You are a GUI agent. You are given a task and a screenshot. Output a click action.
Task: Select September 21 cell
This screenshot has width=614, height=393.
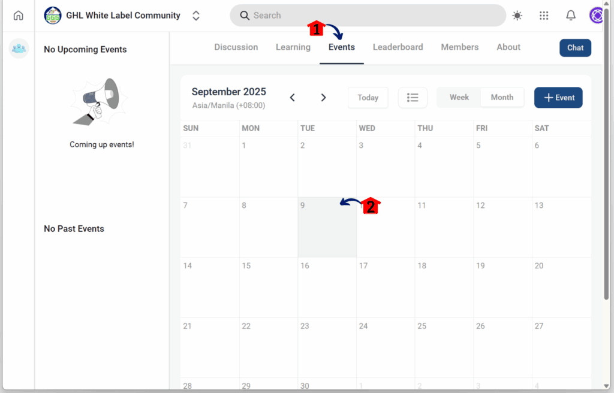[x=210, y=347]
